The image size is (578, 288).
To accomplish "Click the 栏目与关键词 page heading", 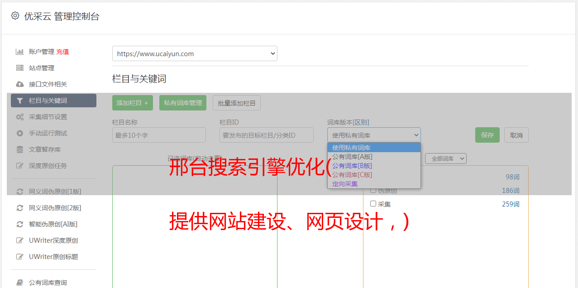I will coord(139,79).
